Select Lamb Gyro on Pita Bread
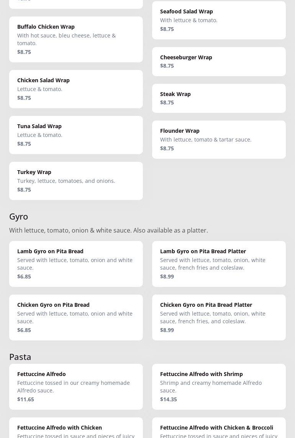Image resolution: width=295 pixels, height=438 pixels. pyautogui.click(x=76, y=264)
